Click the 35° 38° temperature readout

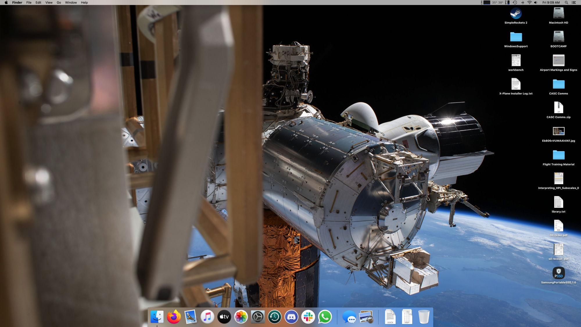click(498, 2)
